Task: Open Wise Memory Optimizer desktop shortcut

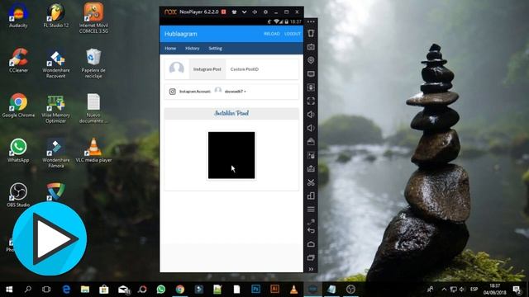Action: pos(56,108)
